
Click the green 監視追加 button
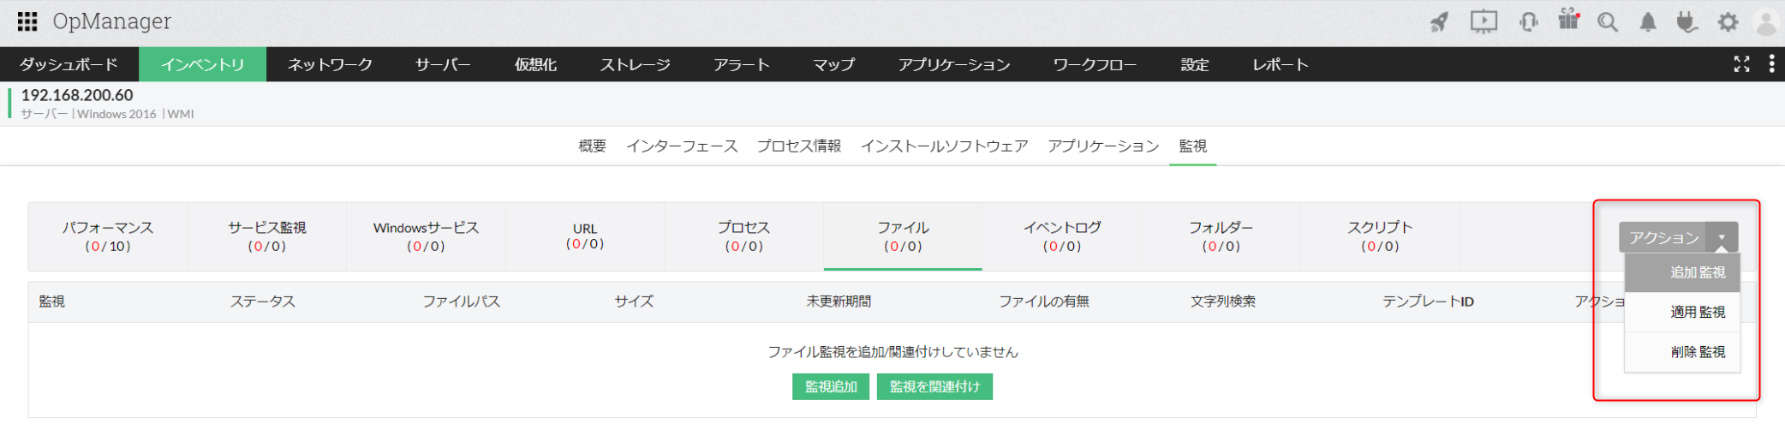pos(831,387)
